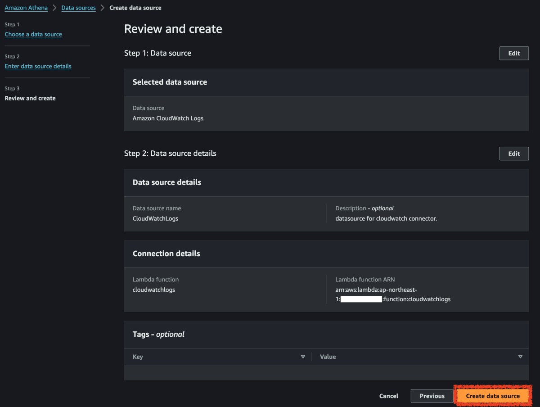Click the Create data source breadcrumb text

coord(135,8)
